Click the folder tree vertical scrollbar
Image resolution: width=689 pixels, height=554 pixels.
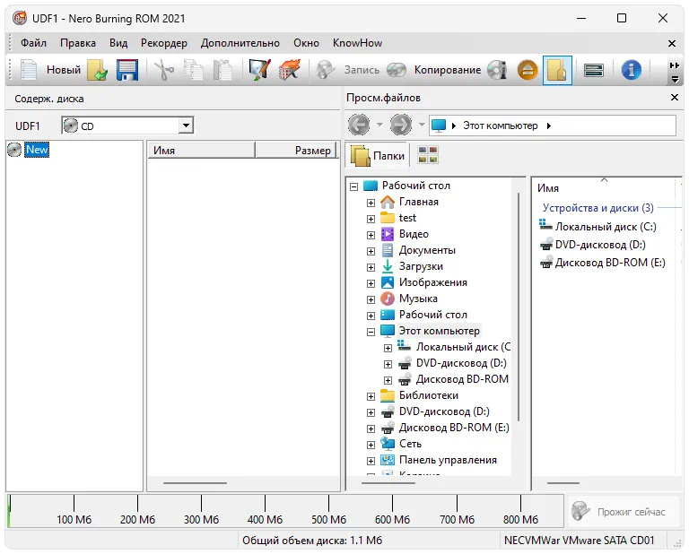pyautogui.click(x=519, y=307)
